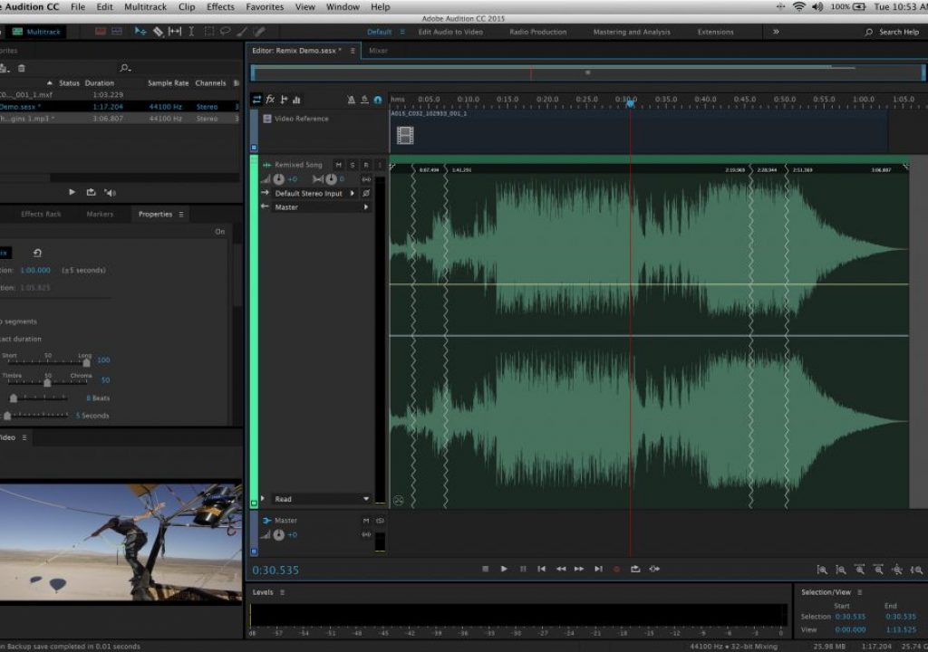Switch to the Markers tab

pyautogui.click(x=100, y=215)
